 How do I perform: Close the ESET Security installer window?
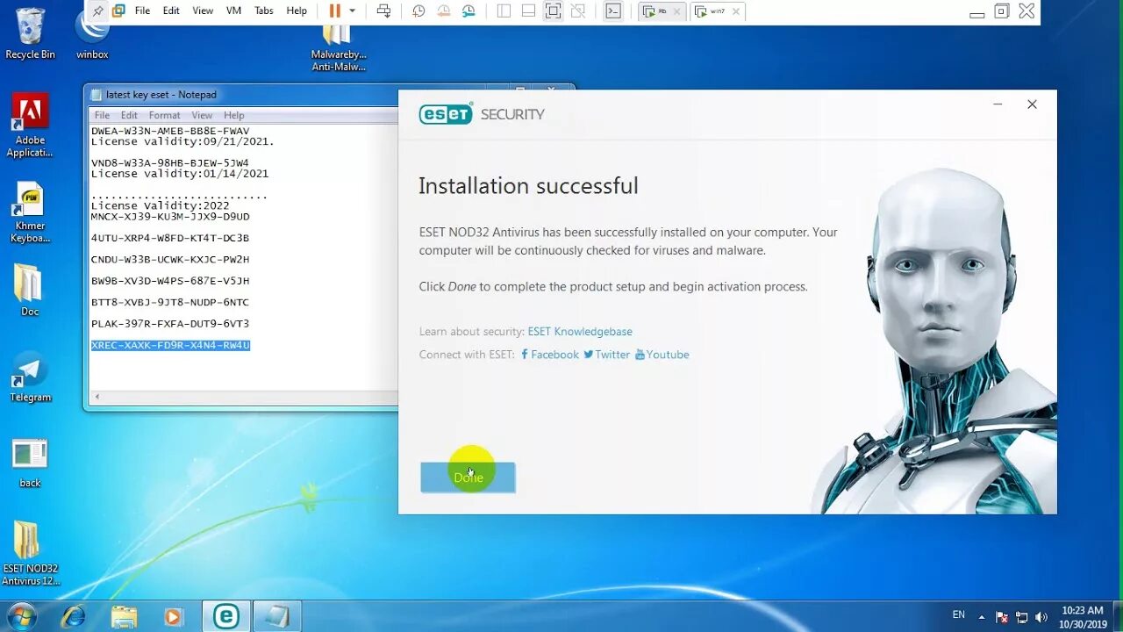pyautogui.click(x=1032, y=104)
